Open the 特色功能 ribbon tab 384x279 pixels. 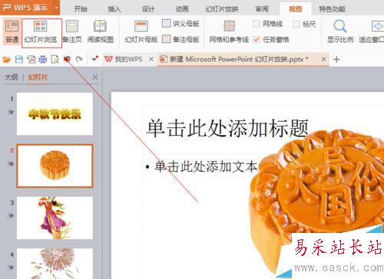332,9
